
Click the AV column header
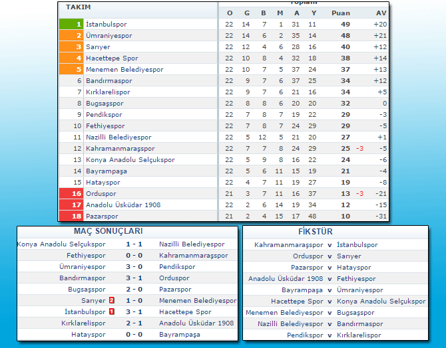(381, 13)
